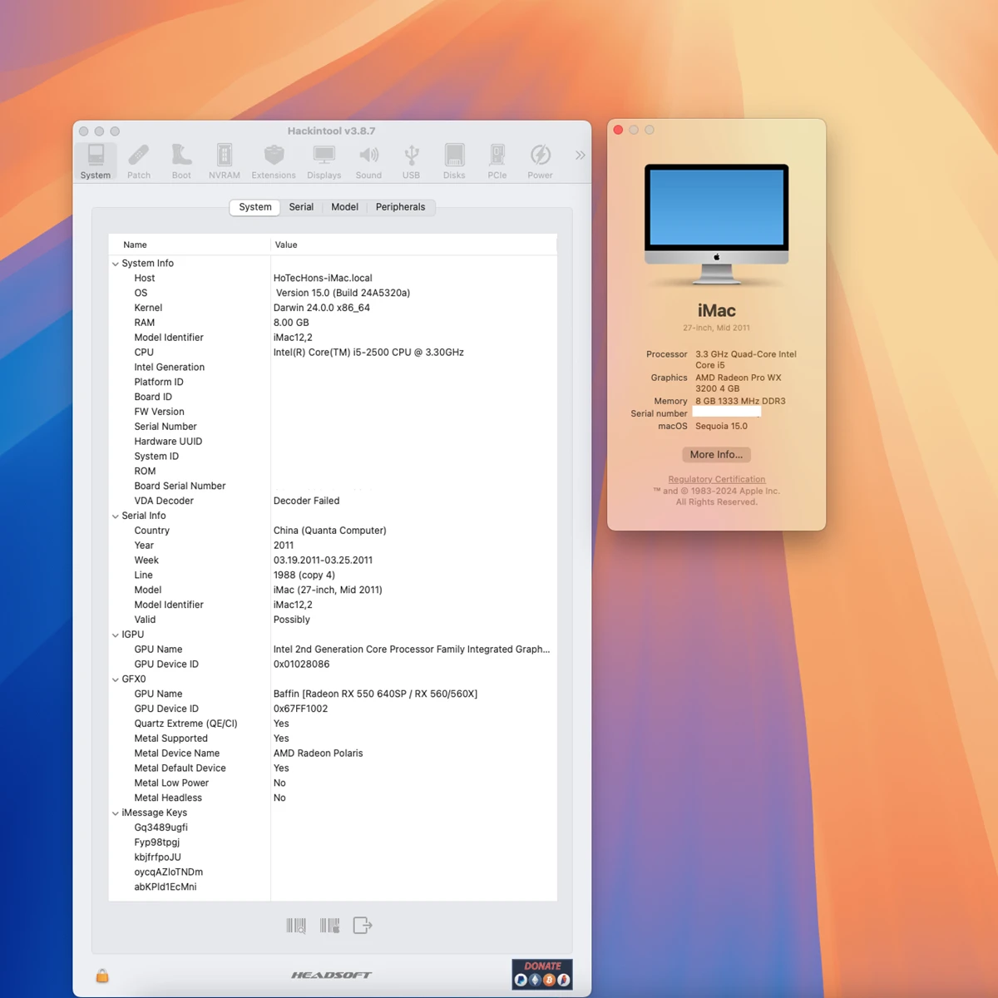
Task: Select the Intel Generation row
Action: [333, 367]
